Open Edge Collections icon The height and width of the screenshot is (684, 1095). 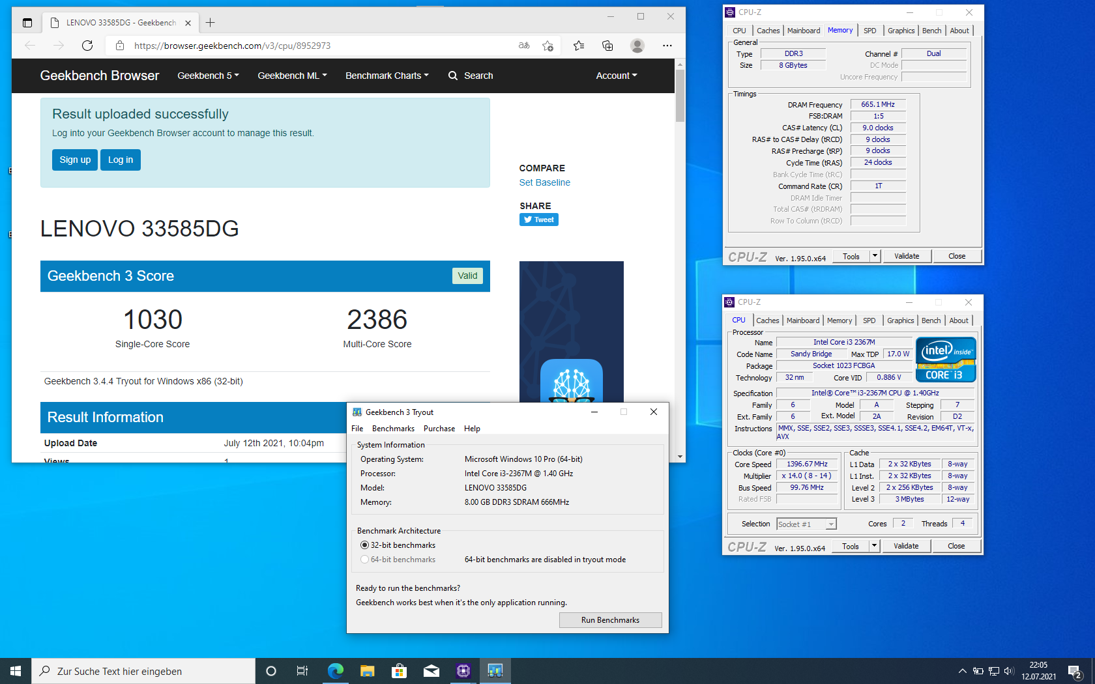pos(607,46)
